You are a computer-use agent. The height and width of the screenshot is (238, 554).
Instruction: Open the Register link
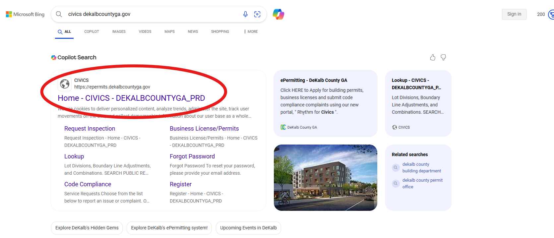tap(181, 184)
